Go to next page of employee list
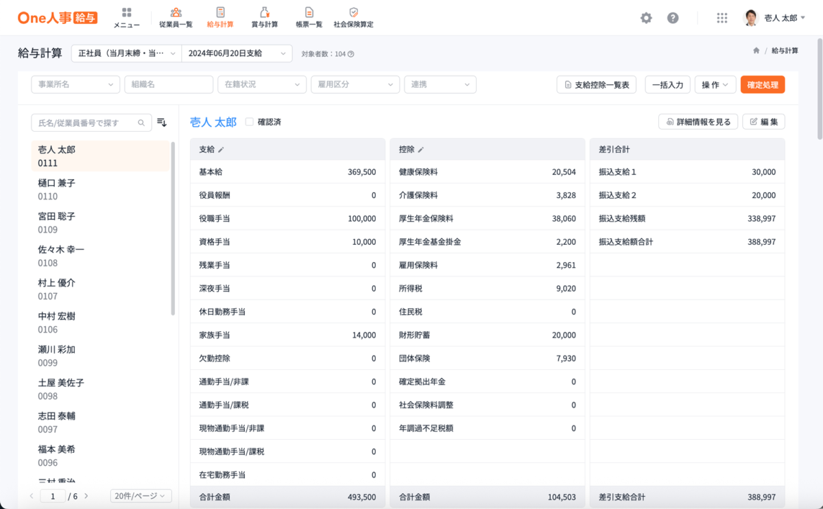823x509 pixels. [86, 496]
